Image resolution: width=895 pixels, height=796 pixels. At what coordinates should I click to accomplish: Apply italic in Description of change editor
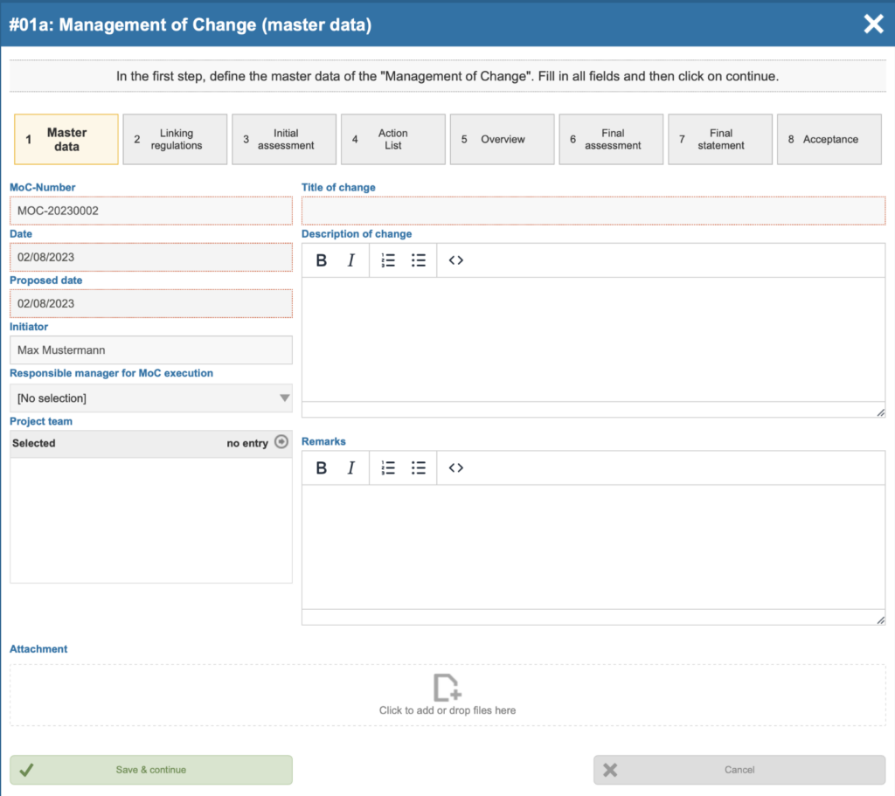[x=351, y=260]
